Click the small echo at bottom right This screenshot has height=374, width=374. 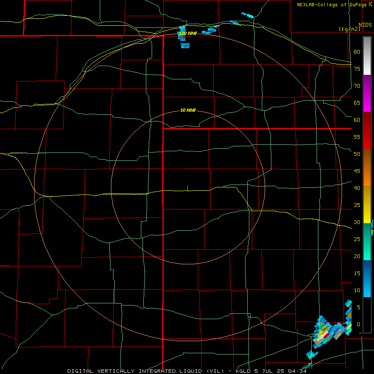(312, 355)
